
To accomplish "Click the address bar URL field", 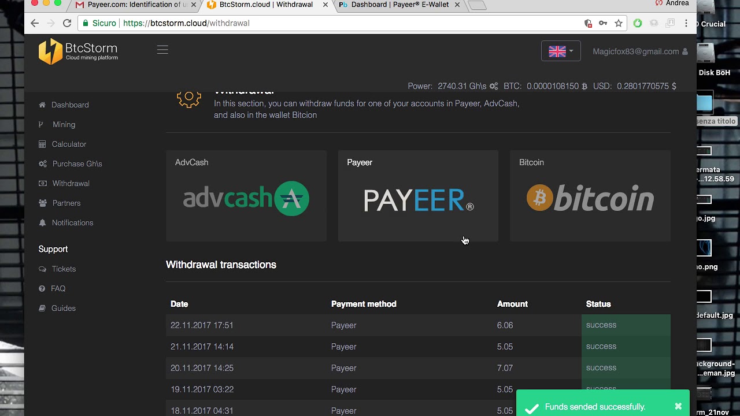I will tap(353, 23).
